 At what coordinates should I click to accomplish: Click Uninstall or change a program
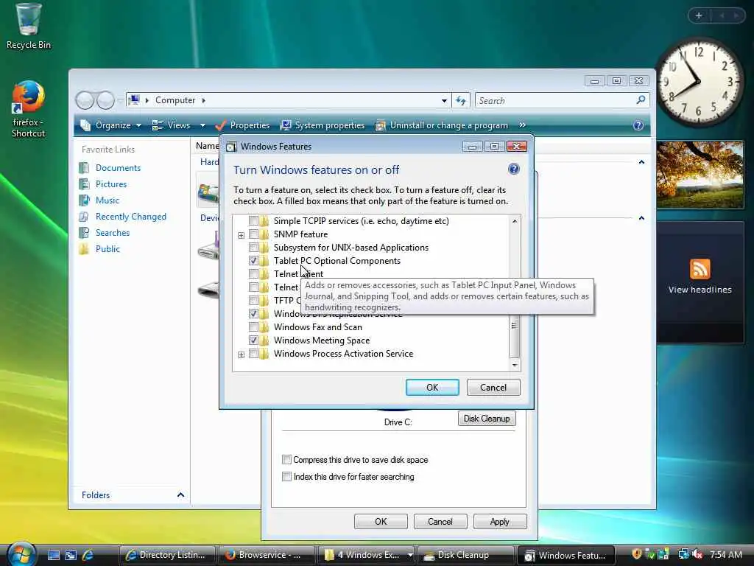tap(442, 125)
